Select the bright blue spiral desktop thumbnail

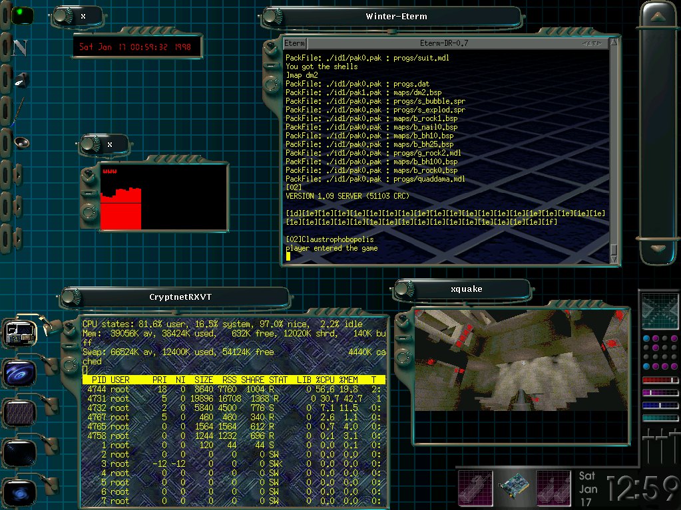19,374
